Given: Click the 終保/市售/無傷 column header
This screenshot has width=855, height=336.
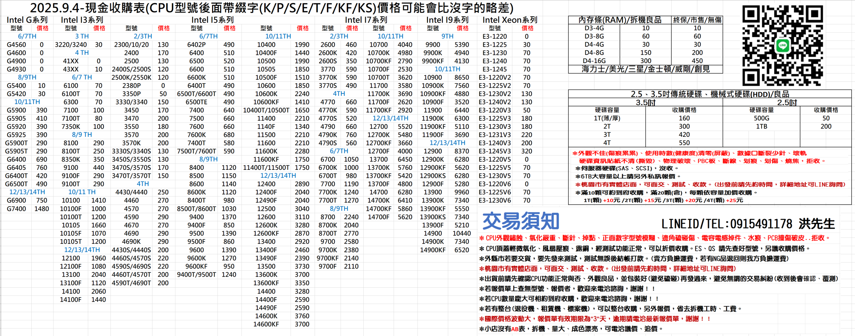Looking at the screenshot, I should 697,20.
